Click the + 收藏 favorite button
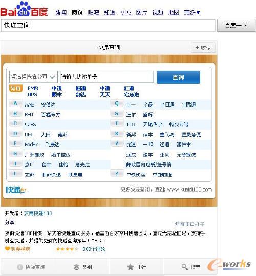Viewport: 256px width, 276px height. [x=203, y=48]
